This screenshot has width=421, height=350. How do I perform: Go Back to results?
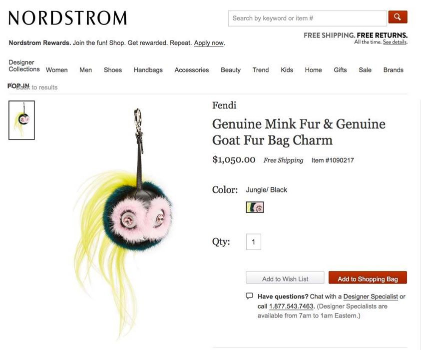[36, 87]
